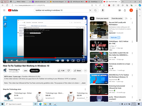Seek using the red video progress bar

tap(45, 58)
